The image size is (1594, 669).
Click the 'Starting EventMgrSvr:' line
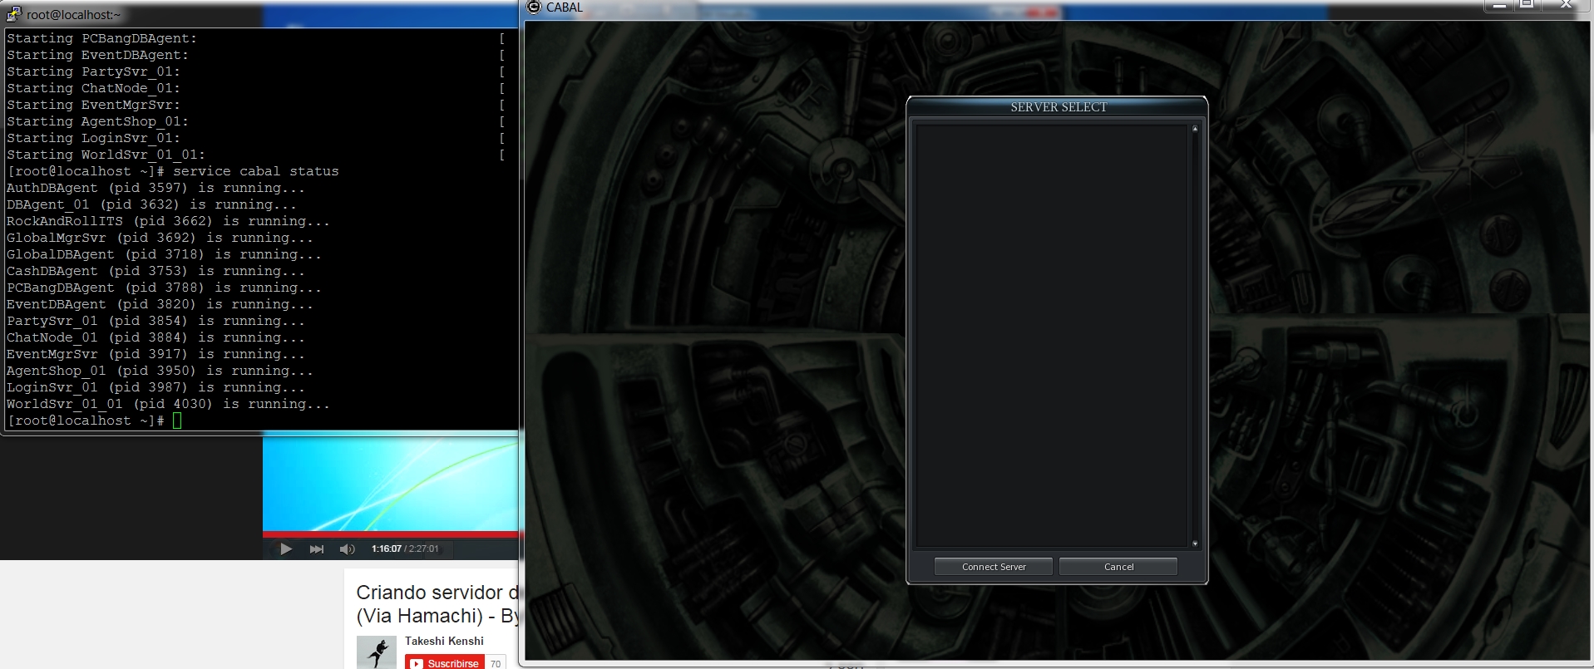coord(94,105)
